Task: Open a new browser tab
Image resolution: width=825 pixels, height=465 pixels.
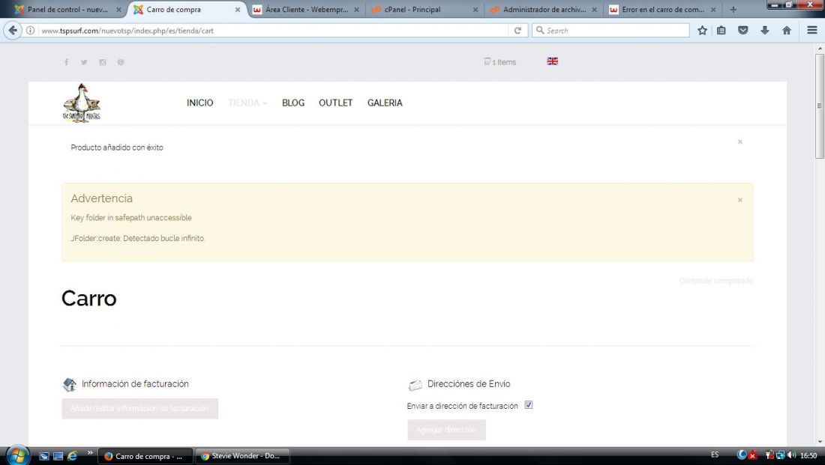Action: click(x=733, y=10)
